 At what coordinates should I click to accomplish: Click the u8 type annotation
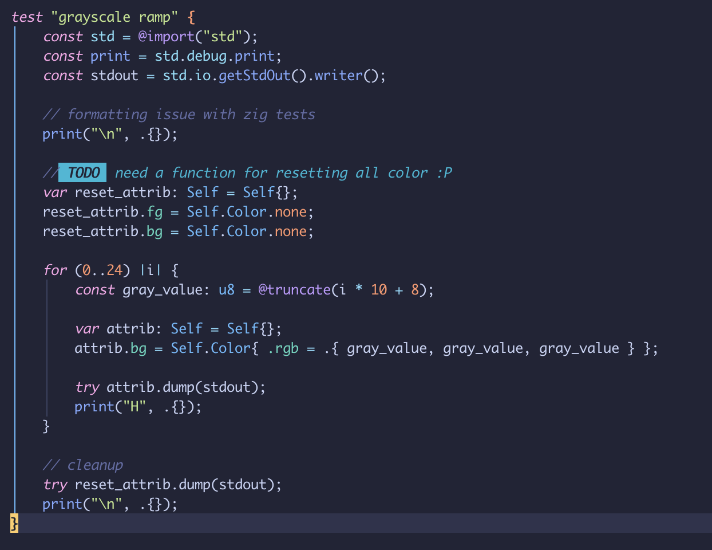227,290
